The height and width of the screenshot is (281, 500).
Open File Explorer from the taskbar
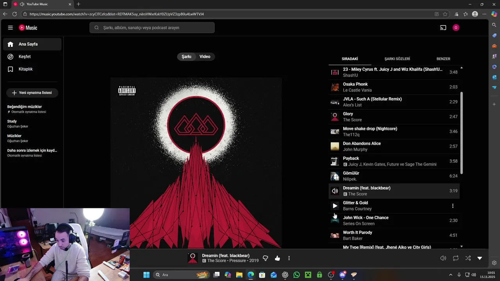[239, 275]
